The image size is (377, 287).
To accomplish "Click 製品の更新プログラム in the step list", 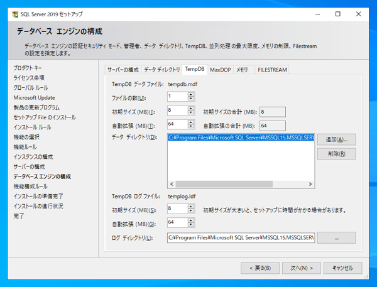I will click(36, 107).
